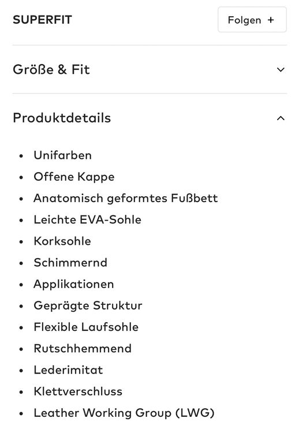299x433 pixels.
Task: Click the Rutschhemmend detail item
Action: click(83, 349)
